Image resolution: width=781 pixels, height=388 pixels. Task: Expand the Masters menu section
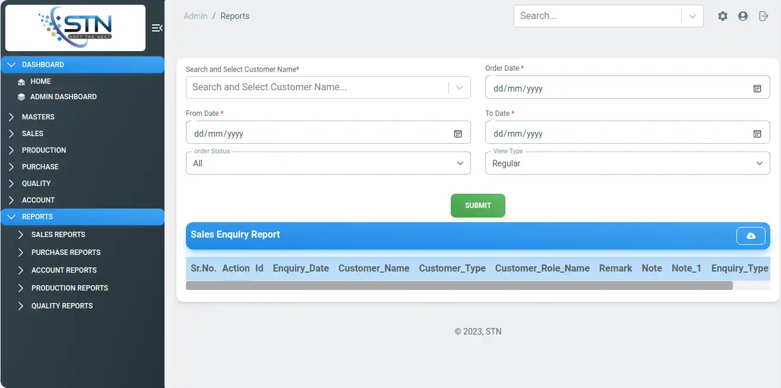(38, 117)
